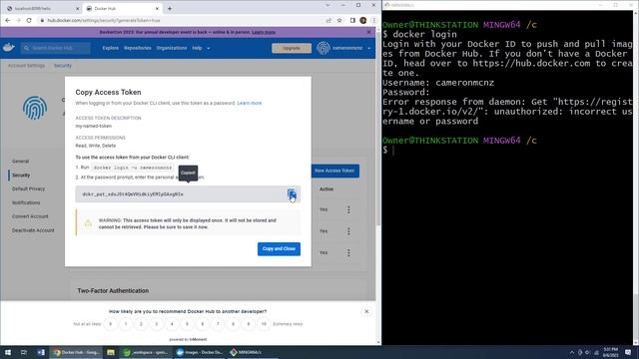
Task: Open the Repositories menu item
Action: pyautogui.click(x=138, y=48)
